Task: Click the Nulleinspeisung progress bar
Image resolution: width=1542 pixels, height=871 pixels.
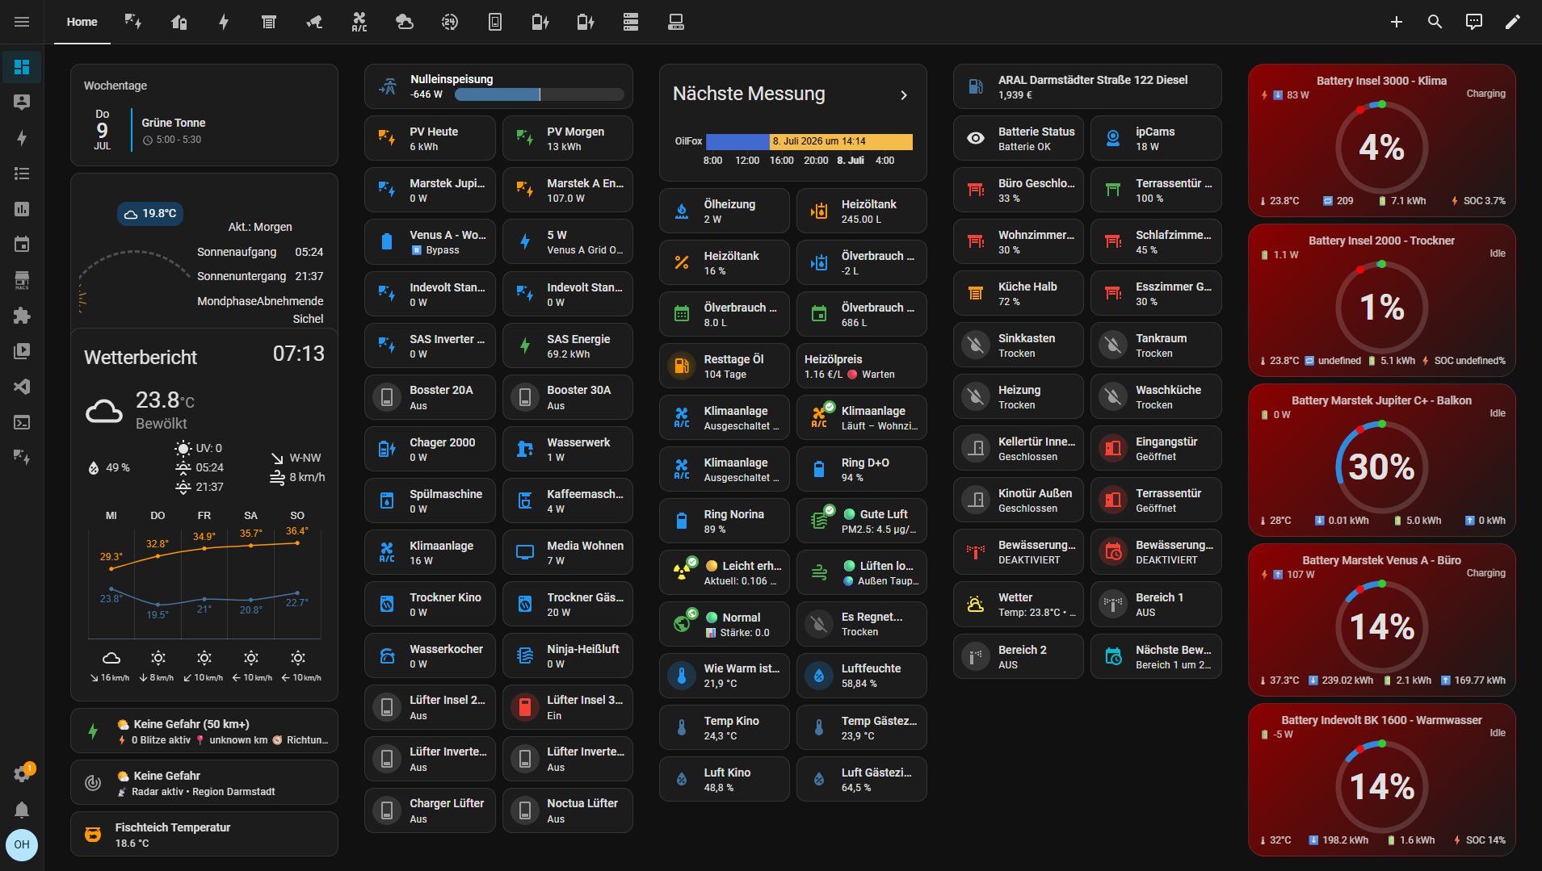Action: (x=539, y=94)
